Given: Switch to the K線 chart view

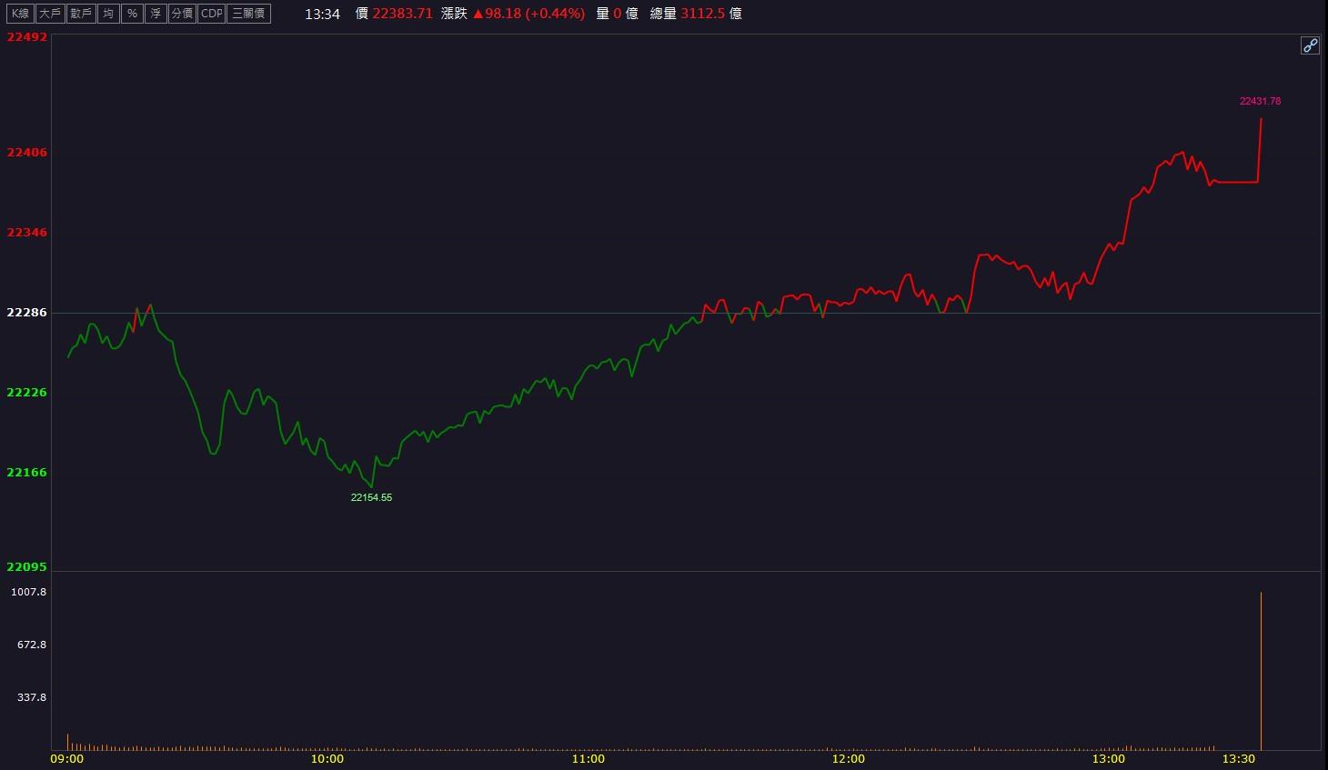Looking at the screenshot, I should (20, 14).
